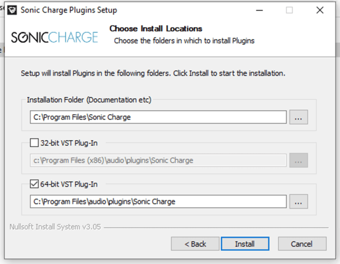Click the Sonic Charge title bar icon
Viewport: 340px width, 264px height.
[12, 10]
